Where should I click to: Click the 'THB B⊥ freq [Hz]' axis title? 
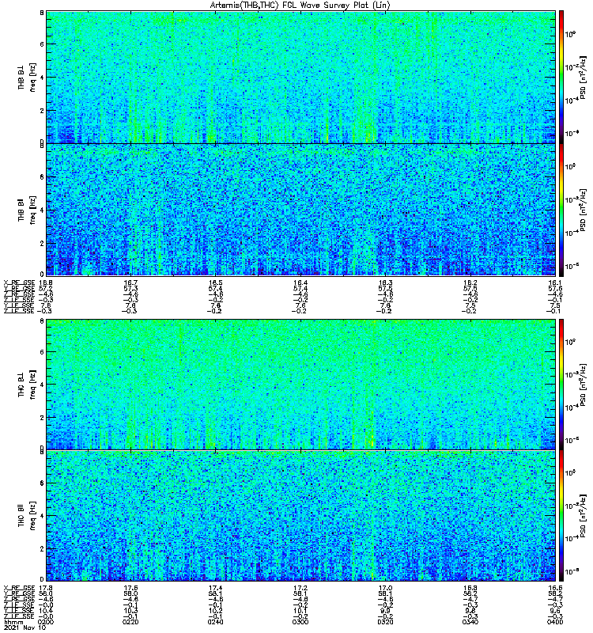pyautogui.click(x=26, y=77)
